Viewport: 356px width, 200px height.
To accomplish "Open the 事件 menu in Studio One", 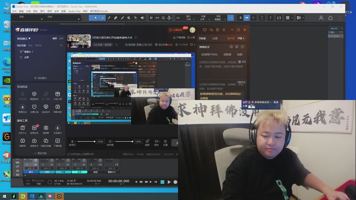I will pyautogui.click(x=42, y=11).
